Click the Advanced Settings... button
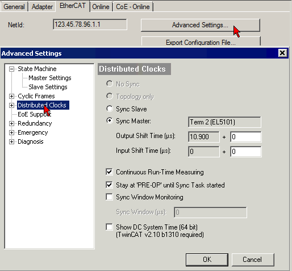Image resolution: width=292 pixels, height=271 pixels. click(x=201, y=25)
